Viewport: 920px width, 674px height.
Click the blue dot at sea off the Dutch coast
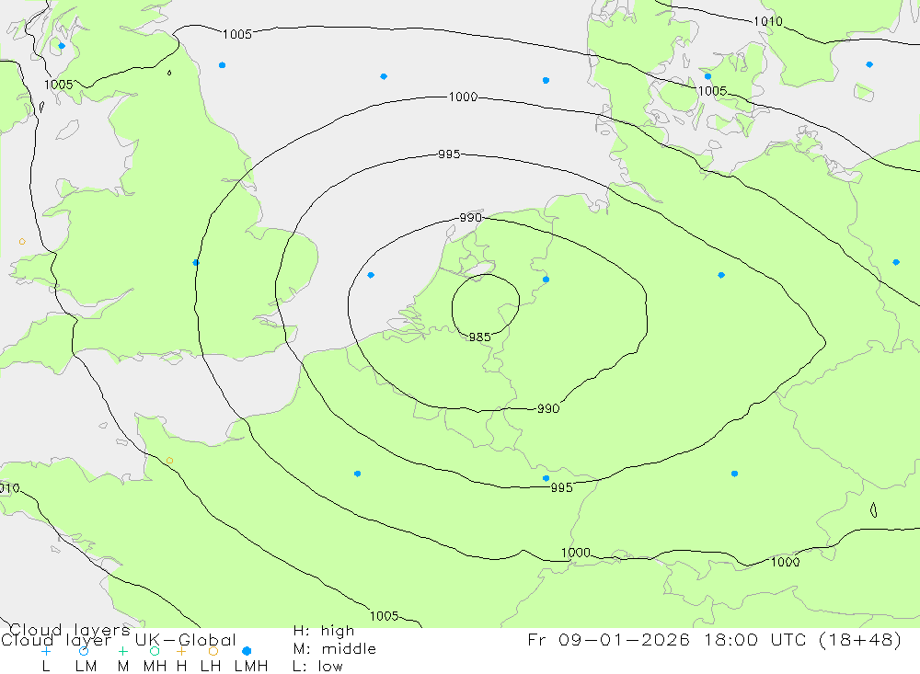point(370,275)
